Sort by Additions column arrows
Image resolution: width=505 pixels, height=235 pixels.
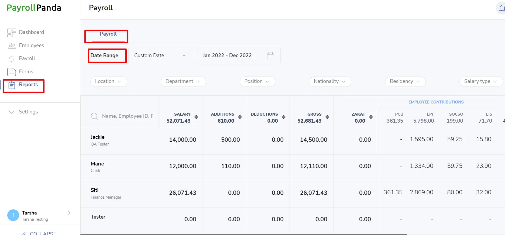click(240, 117)
